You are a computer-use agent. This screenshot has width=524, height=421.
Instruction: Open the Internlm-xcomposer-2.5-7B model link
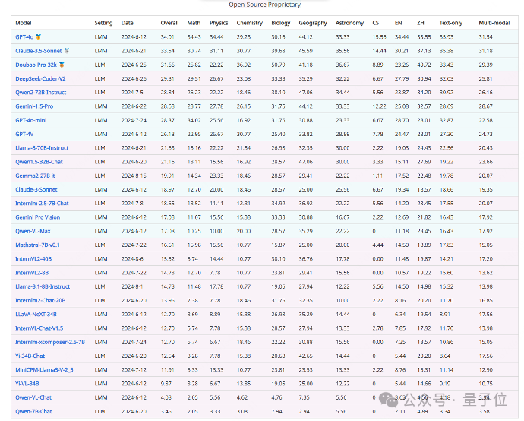pos(50,342)
